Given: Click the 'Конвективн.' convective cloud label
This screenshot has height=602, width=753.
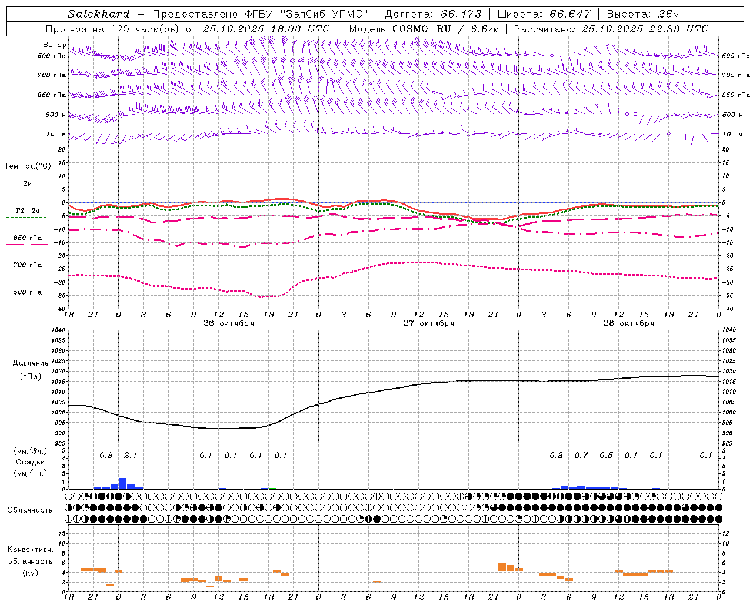Looking at the screenshot, I should pos(31,550).
